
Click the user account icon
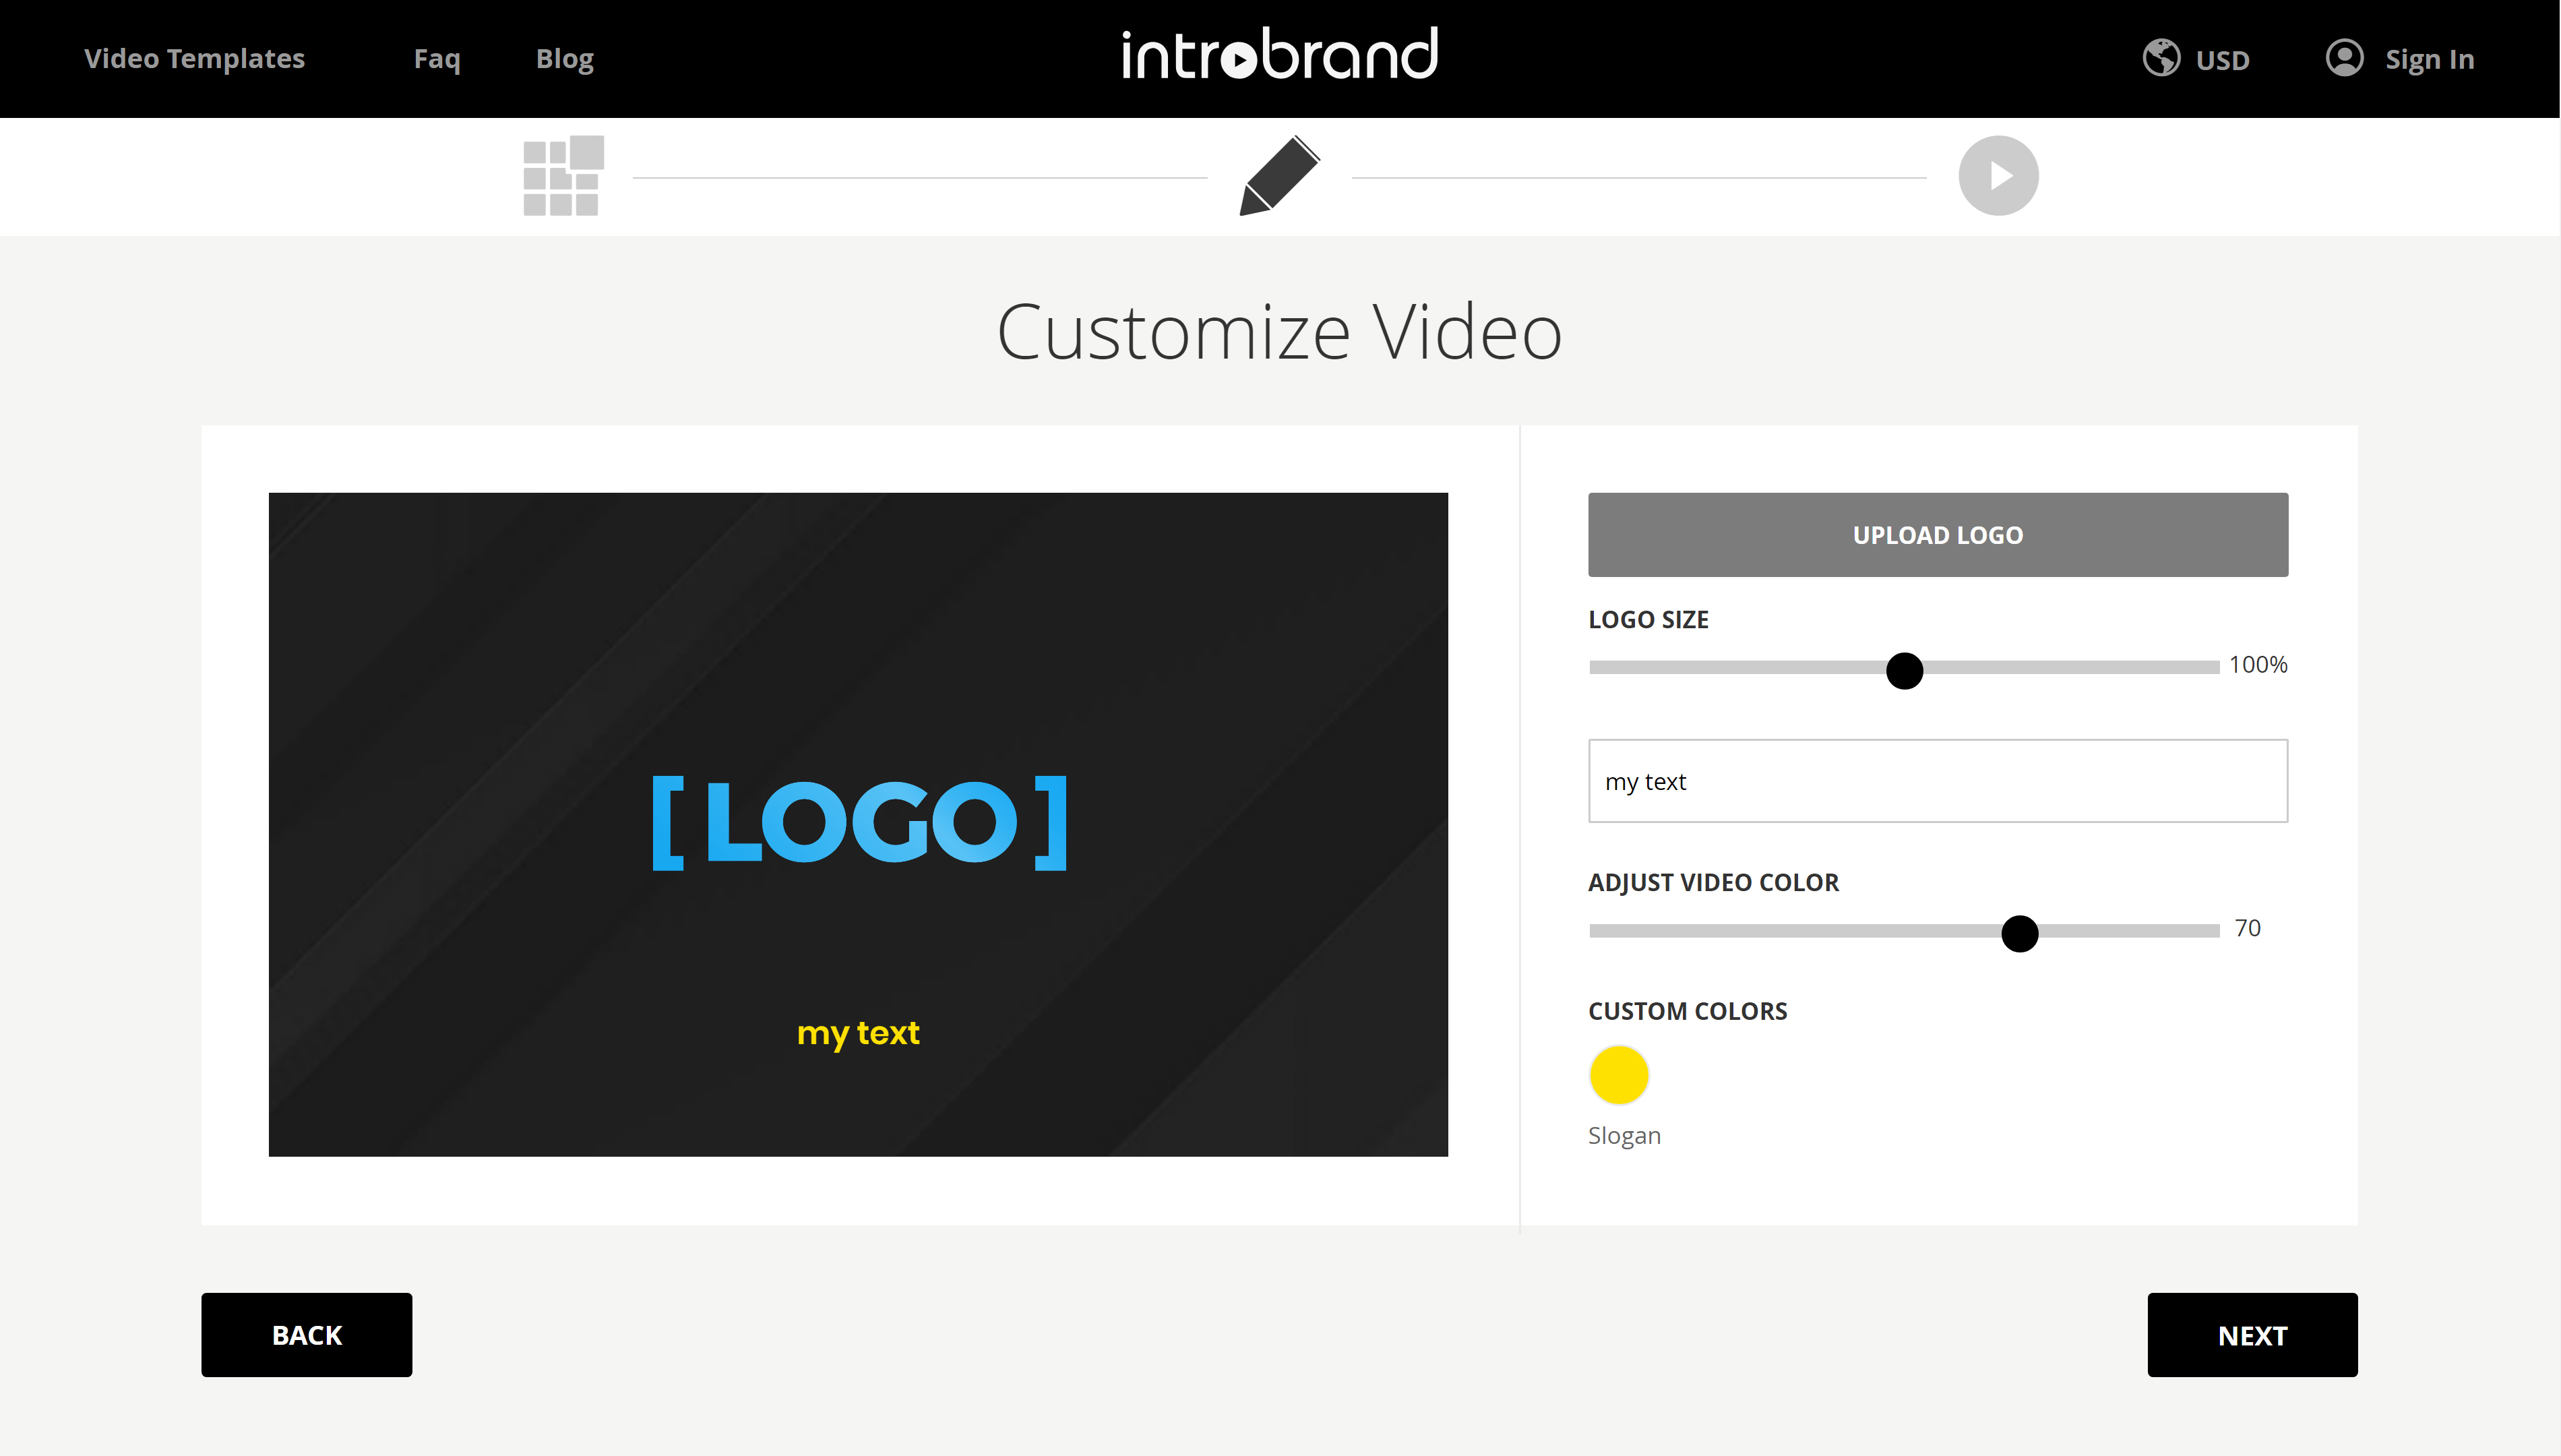pos(2343,58)
